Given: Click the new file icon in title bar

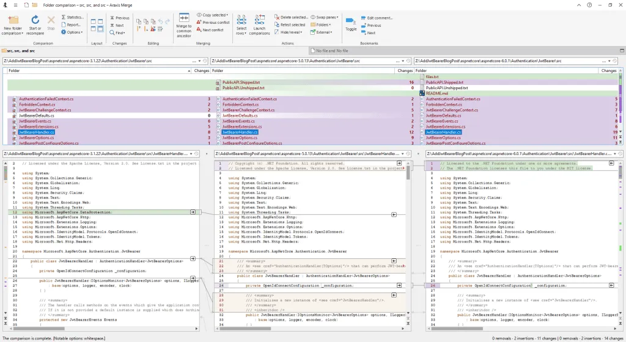Looking at the screenshot, I should [26, 5].
